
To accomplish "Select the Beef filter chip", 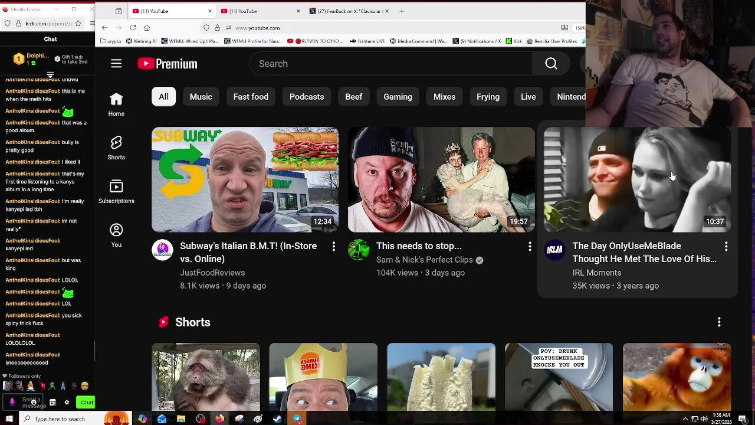I will click(x=354, y=97).
